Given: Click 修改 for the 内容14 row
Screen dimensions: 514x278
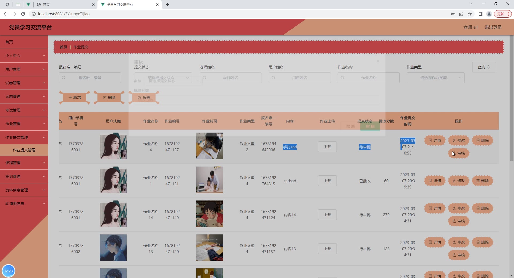Looking at the screenshot, I should point(459,208).
